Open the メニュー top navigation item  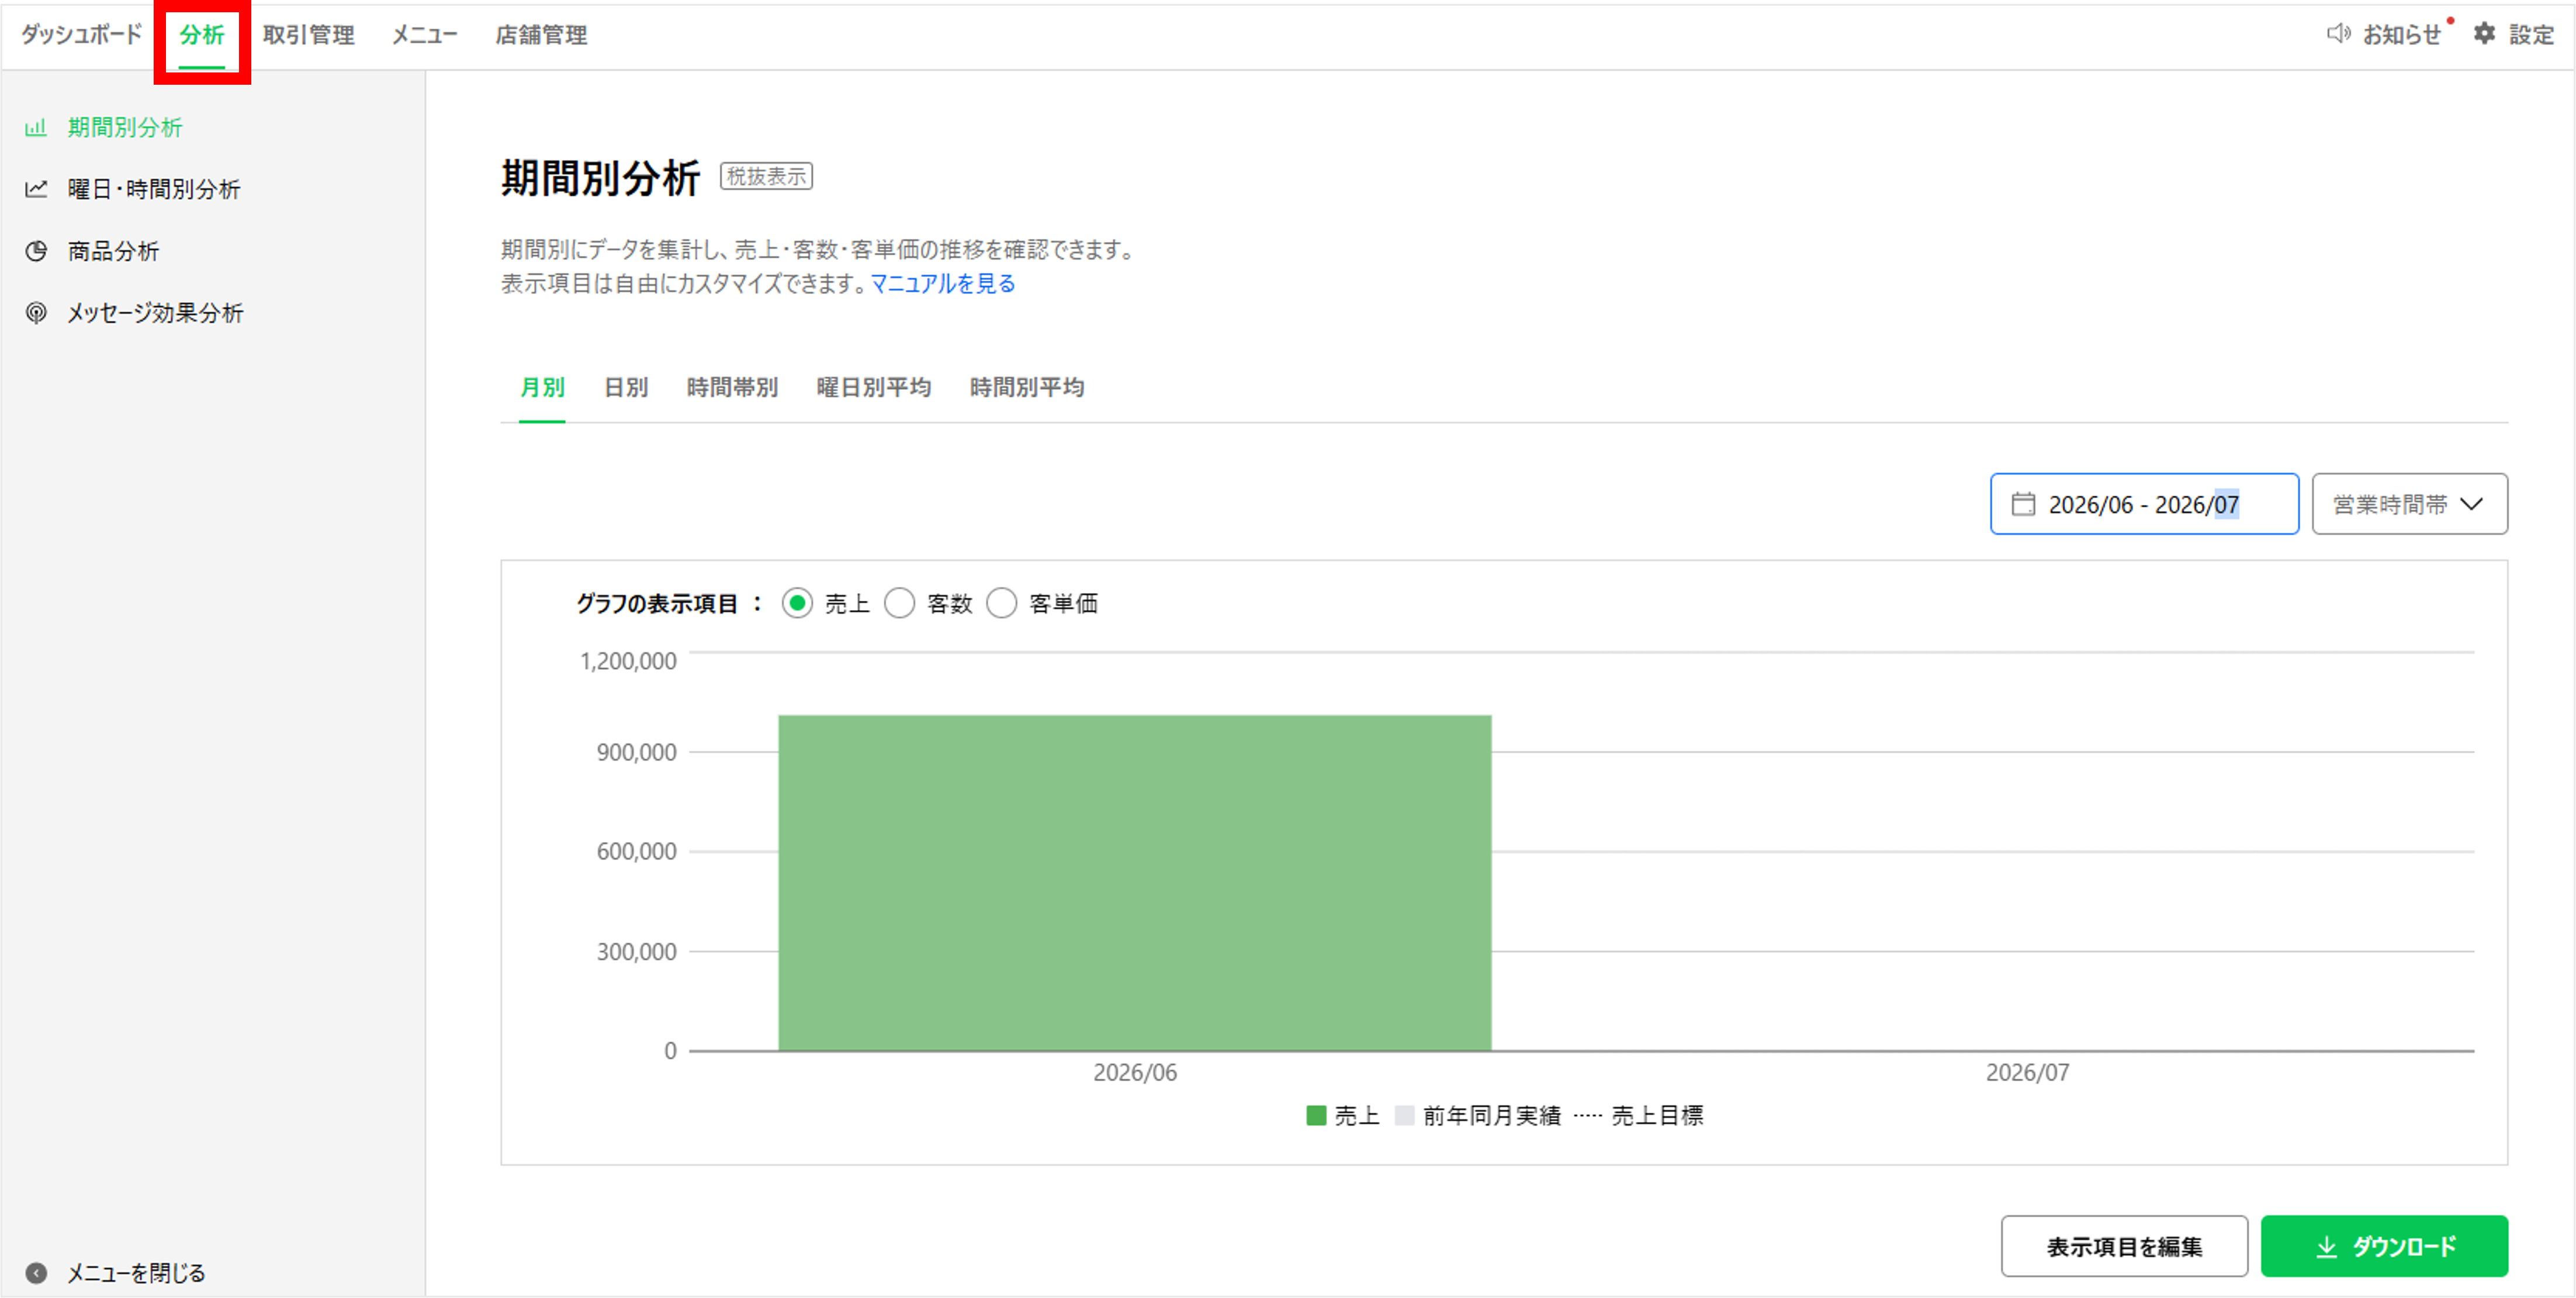click(424, 35)
